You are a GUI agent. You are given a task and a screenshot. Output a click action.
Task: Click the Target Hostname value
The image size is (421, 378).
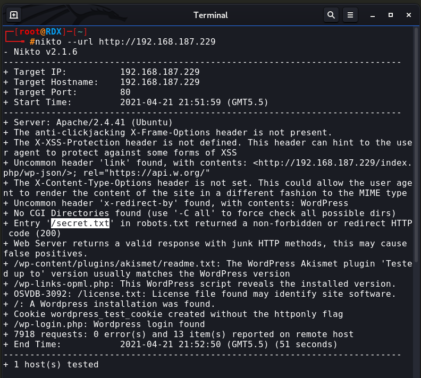[160, 82]
